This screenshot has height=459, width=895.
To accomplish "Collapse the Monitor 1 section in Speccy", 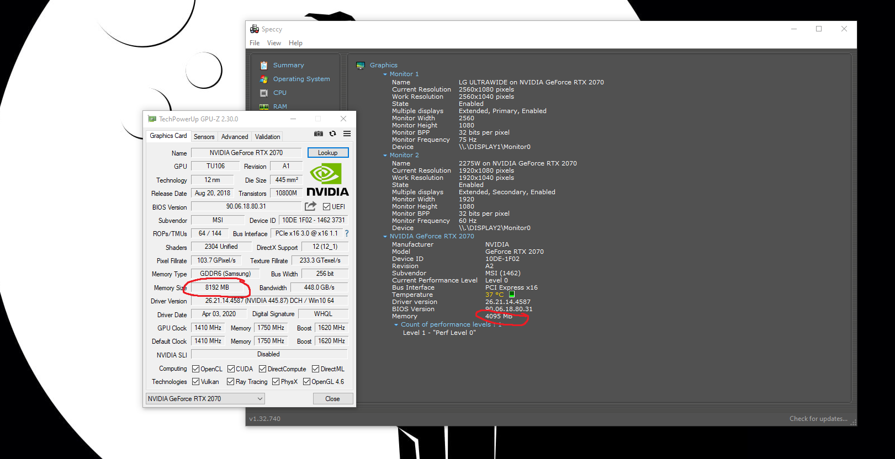I will point(385,74).
